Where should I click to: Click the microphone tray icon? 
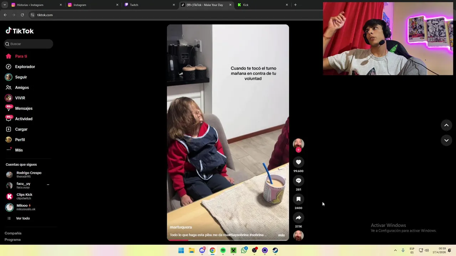pos(403,250)
